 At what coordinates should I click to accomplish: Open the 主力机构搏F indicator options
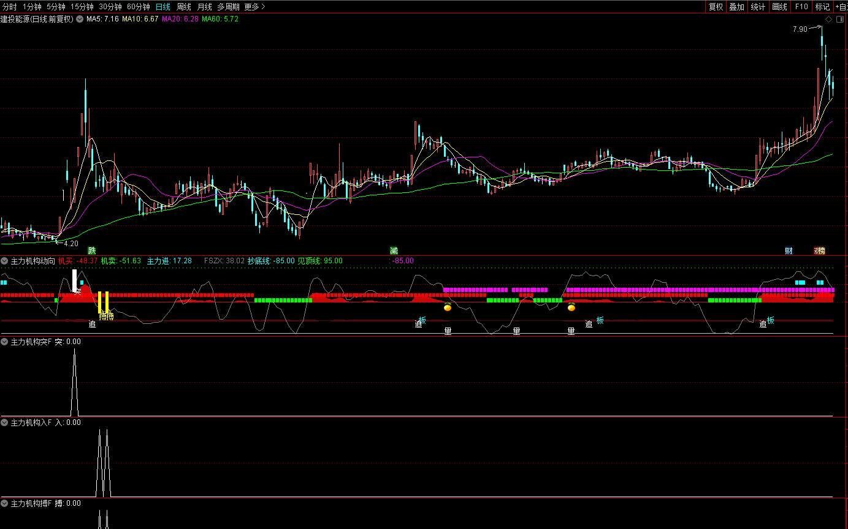coord(5,503)
